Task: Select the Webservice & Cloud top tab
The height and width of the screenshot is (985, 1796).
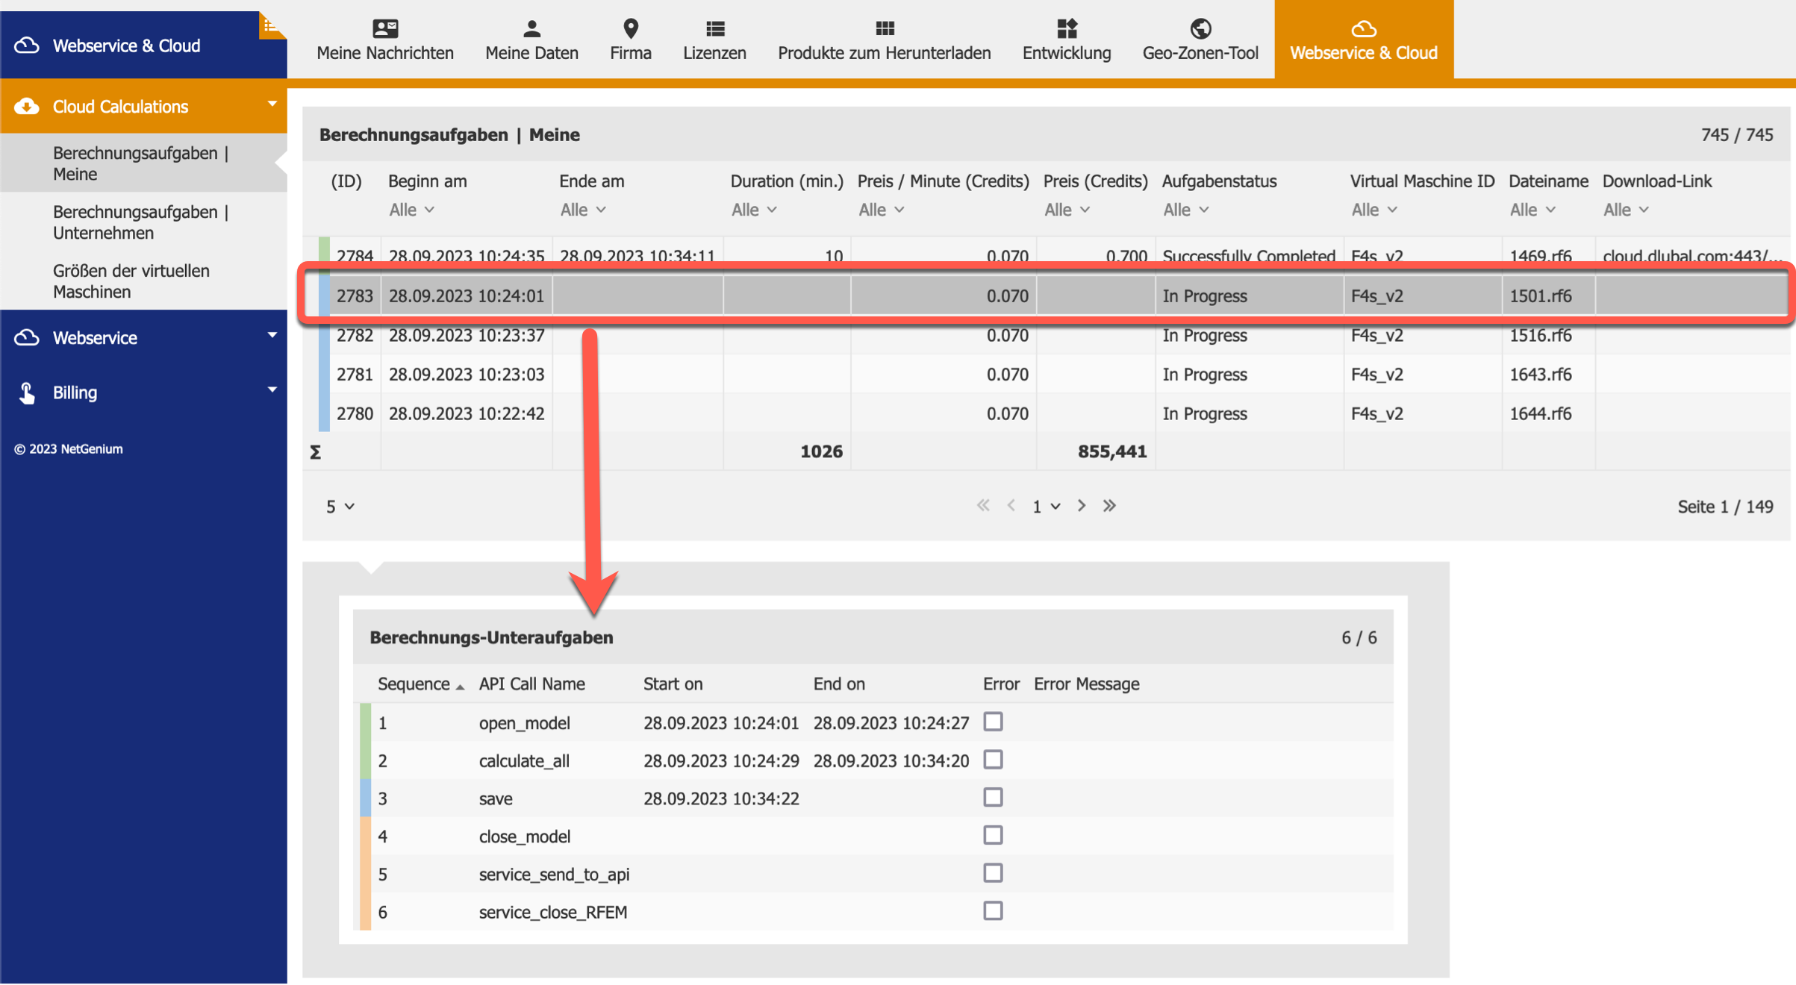Action: coord(1364,39)
